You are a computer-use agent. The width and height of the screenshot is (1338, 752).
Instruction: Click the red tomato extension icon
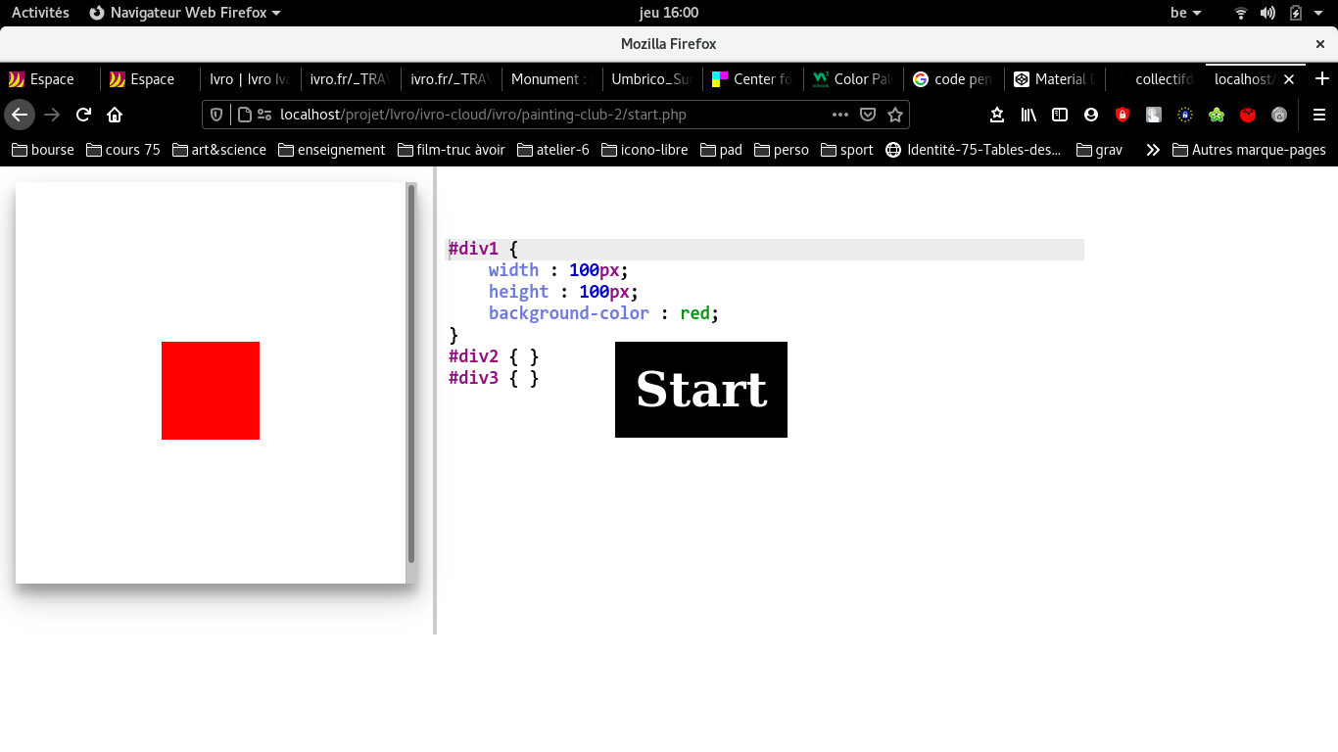point(1248,115)
